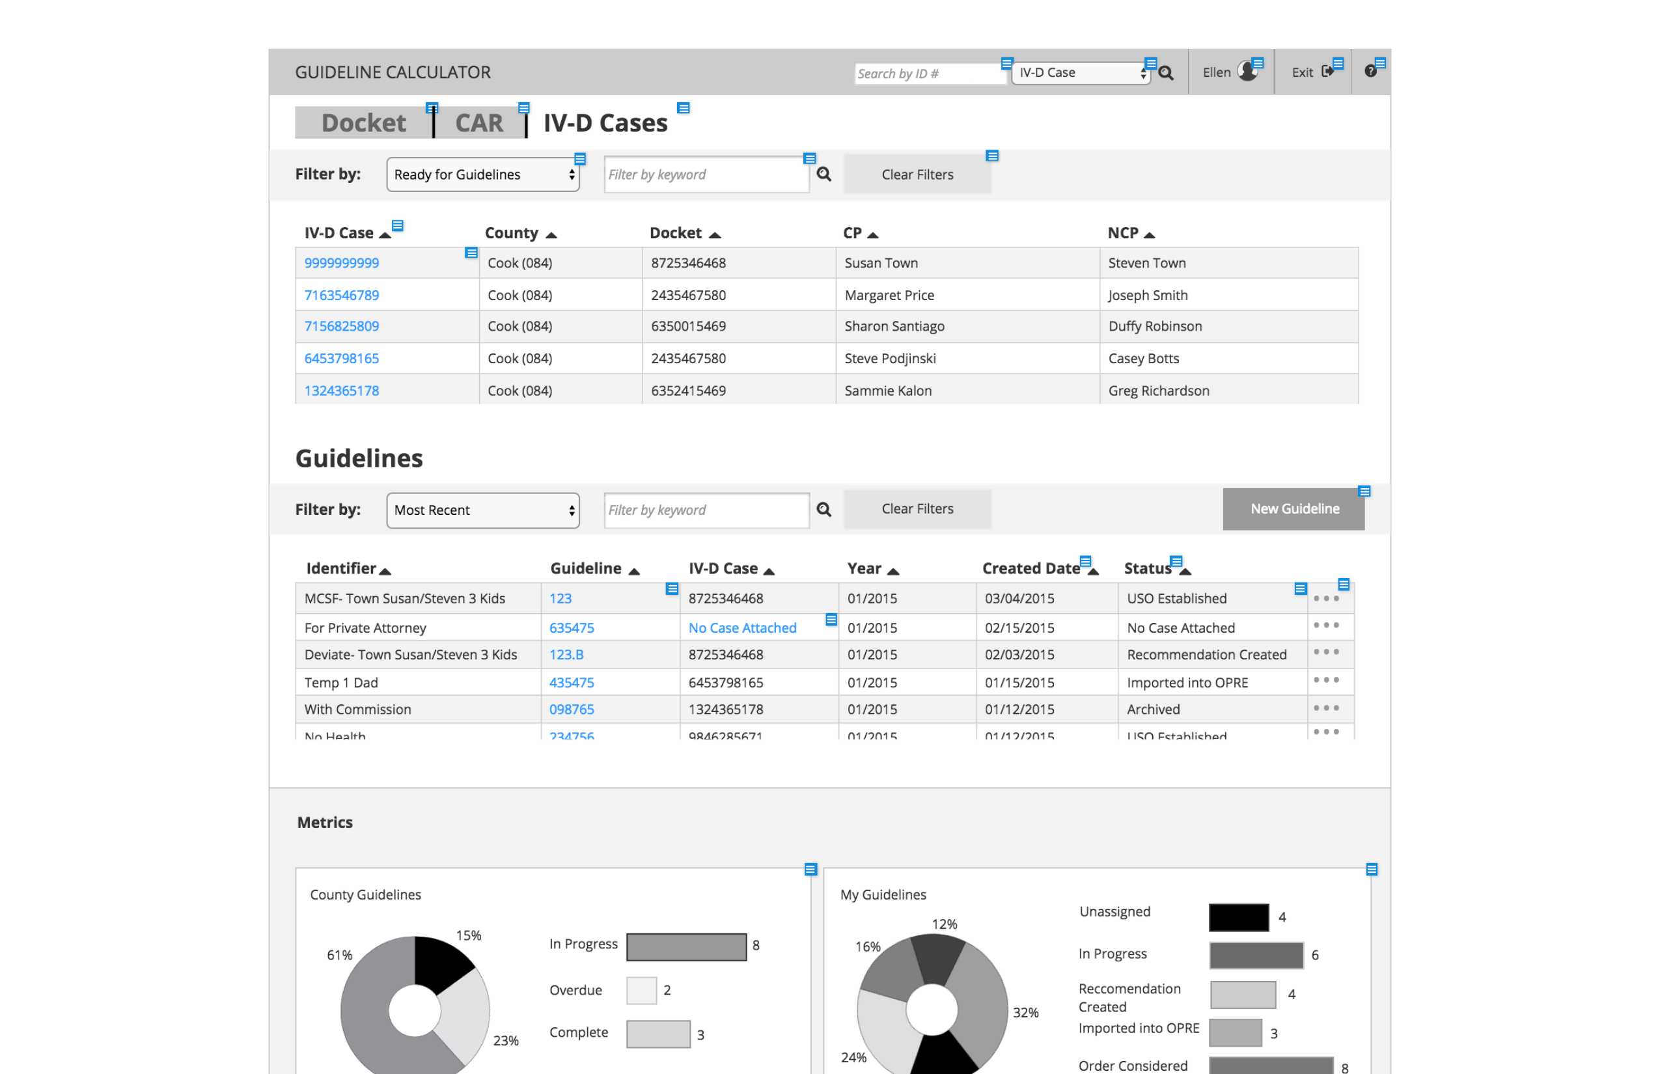Sort Guidelines table by its IV-D Case arrow

point(769,571)
